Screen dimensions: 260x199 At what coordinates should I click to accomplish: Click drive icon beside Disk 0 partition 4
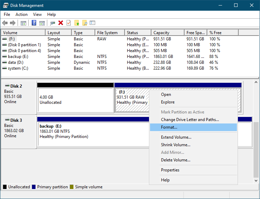[x=4, y=51]
